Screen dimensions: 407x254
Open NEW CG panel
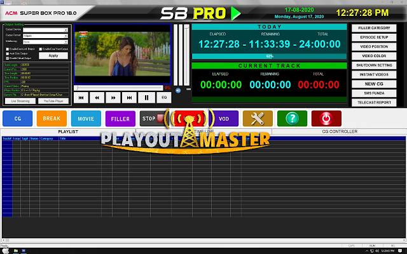coord(374,84)
